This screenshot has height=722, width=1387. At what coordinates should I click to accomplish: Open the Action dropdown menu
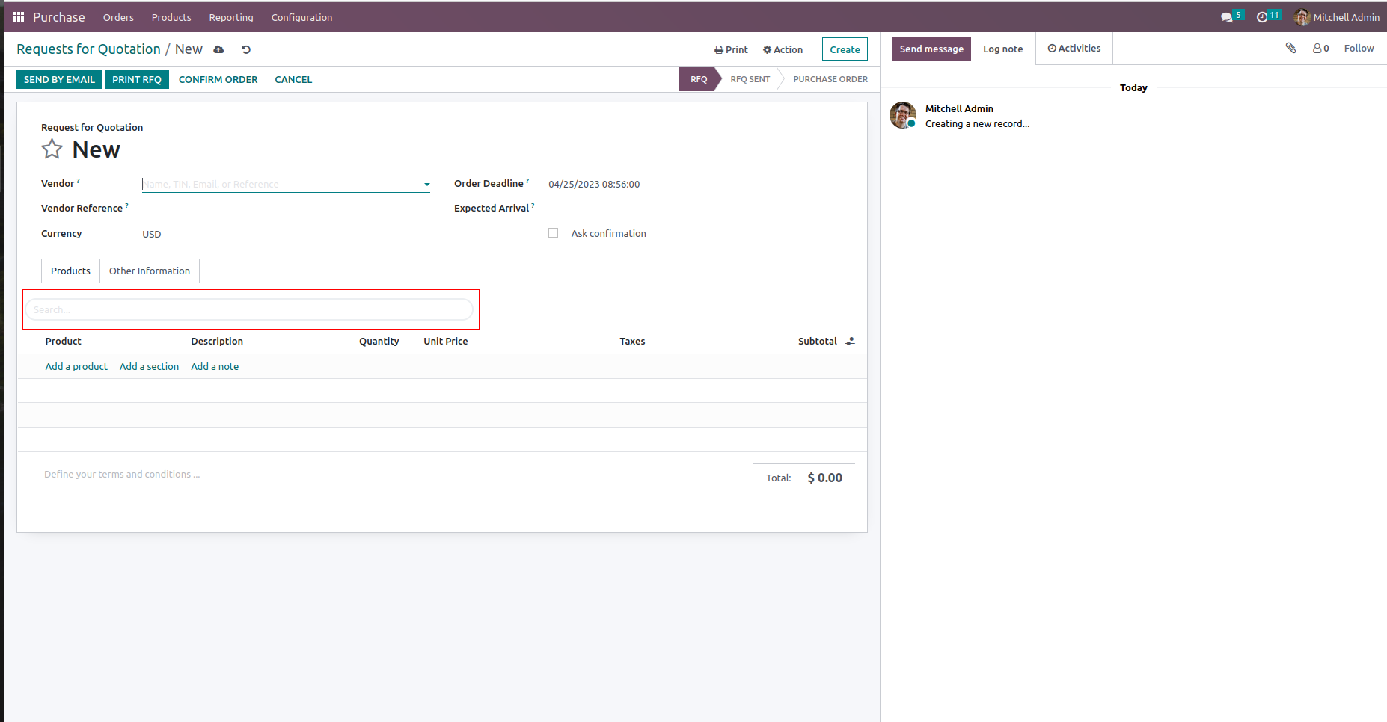pos(783,49)
